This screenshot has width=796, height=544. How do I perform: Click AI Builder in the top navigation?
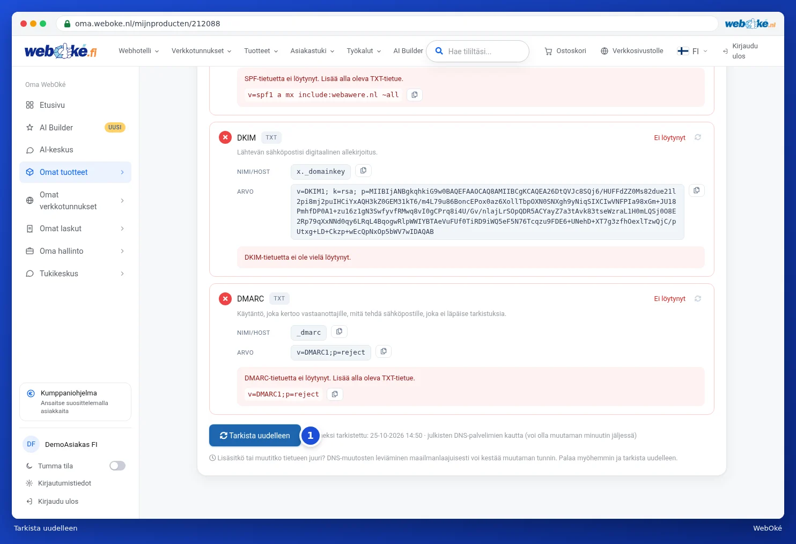408,51
